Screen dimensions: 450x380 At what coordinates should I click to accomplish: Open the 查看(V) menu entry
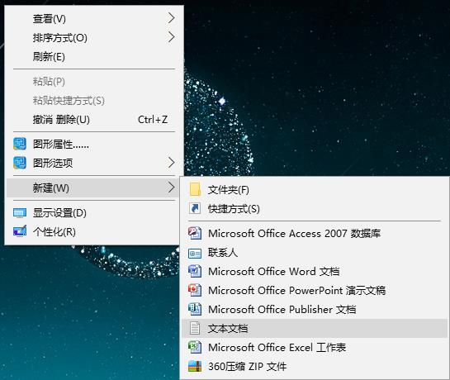(x=94, y=19)
